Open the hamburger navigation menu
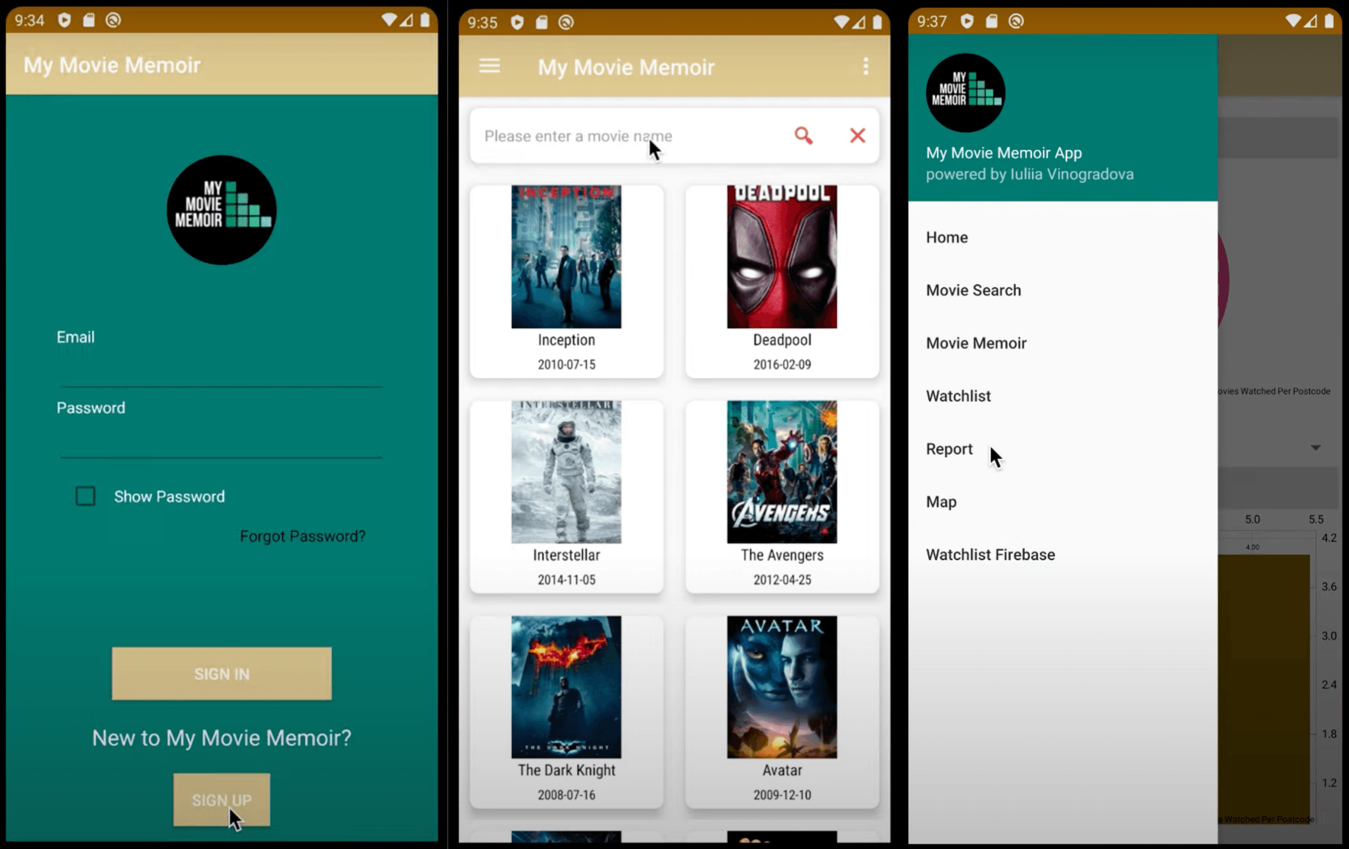The width and height of the screenshot is (1349, 849). (489, 66)
